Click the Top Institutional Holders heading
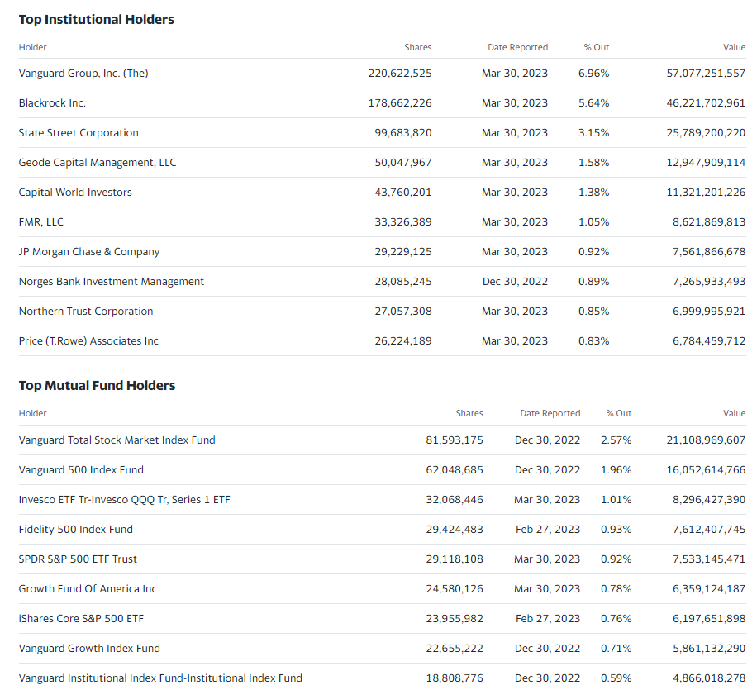Viewport: 752px width, 685px height. 97,20
